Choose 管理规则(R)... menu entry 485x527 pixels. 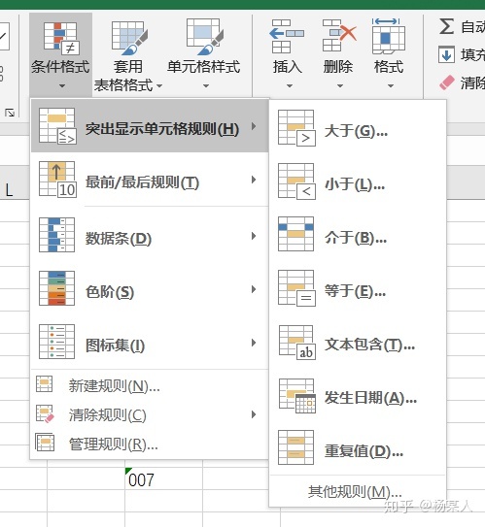pos(150,444)
